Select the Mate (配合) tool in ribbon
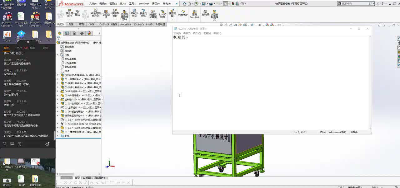Viewport: 400px width, 188px height. click(x=77, y=13)
